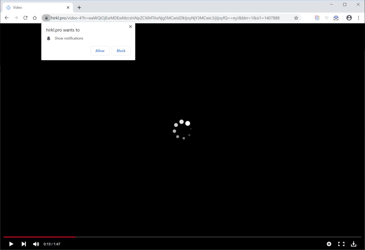
Task: Switch to the Video tab
Action: [x=38, y=8]
